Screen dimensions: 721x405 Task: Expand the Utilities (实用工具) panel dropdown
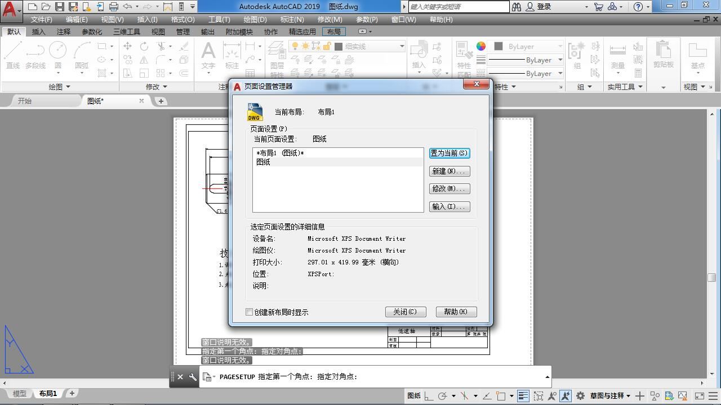[x=625, y=87]
